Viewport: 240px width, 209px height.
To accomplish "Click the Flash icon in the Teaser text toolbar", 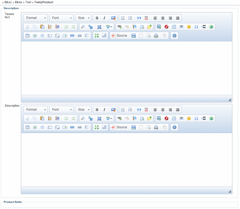I will point(166,27).
